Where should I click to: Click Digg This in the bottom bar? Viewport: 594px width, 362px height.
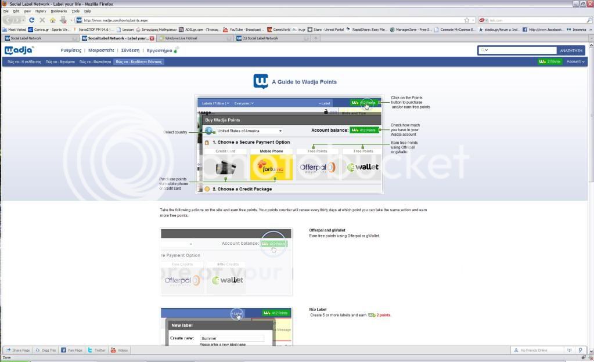point(45,350)
